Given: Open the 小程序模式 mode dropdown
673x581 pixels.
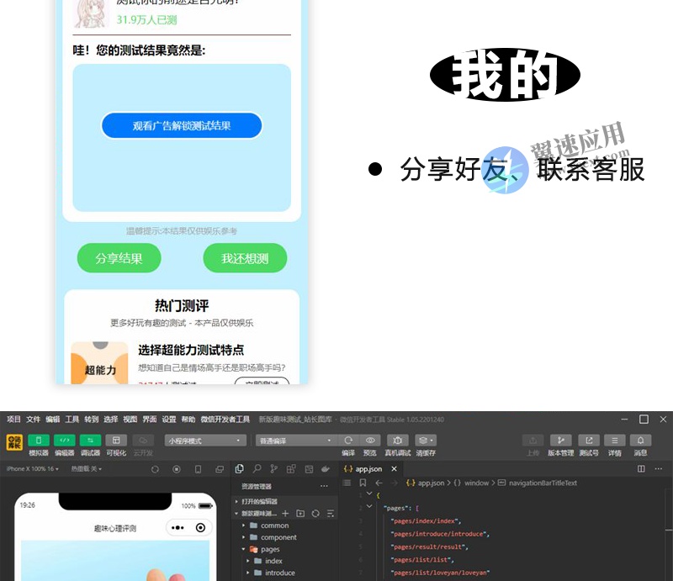Looking at the screenshot, I should coord(204,441).
